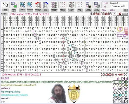Select matrix row number 13
129x104 pixels.
2,70
